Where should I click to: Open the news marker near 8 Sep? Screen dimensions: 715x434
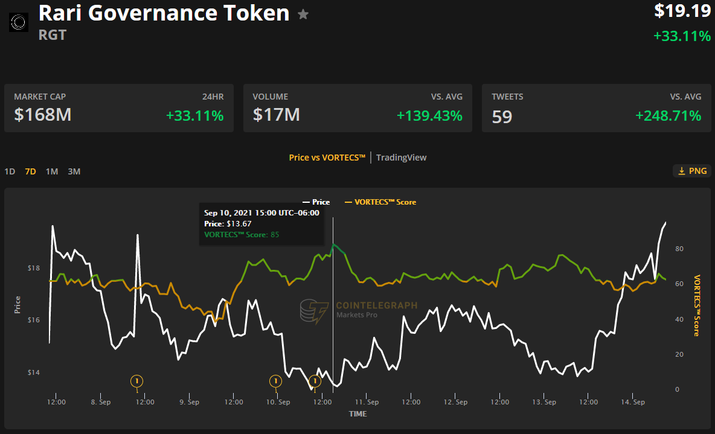[x=137, y=381]
